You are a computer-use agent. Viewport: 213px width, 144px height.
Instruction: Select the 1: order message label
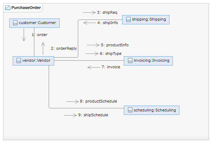pyautogui.click(x=39, y=35)
